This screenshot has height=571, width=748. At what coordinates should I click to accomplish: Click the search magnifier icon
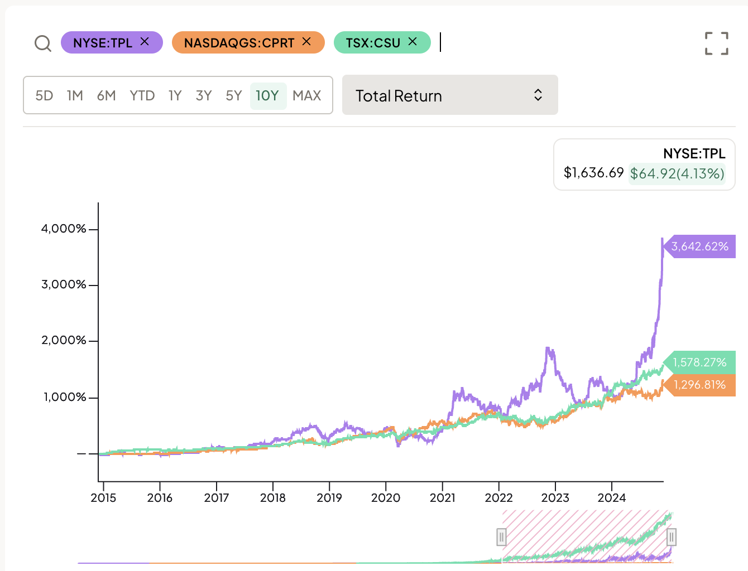43,43
